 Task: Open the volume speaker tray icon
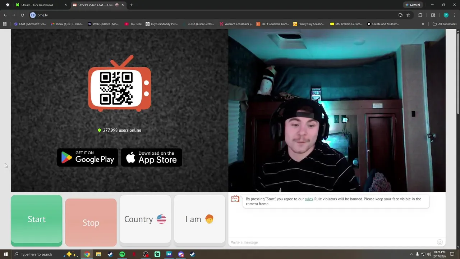(429, 254)
